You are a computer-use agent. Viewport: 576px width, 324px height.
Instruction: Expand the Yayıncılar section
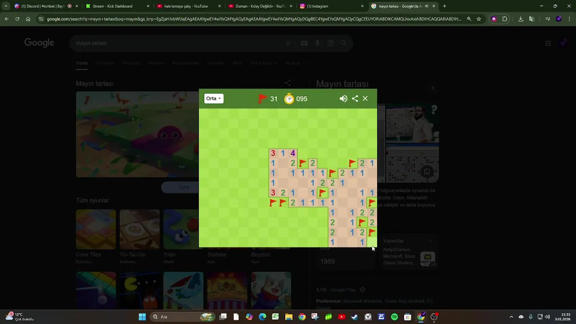tap(409, 241)
